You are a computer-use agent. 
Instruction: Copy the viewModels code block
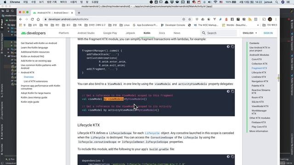click(x=232, y=91)
